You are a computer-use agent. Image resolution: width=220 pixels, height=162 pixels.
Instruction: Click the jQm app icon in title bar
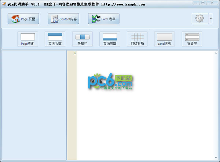(x=4, y=4)
